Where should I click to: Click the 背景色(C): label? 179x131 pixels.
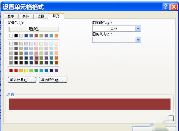(x=16, y=23)
